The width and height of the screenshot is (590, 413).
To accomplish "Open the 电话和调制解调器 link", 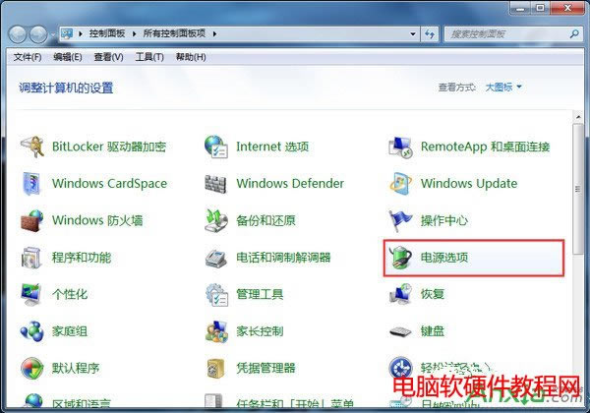I will click(283, 258).
